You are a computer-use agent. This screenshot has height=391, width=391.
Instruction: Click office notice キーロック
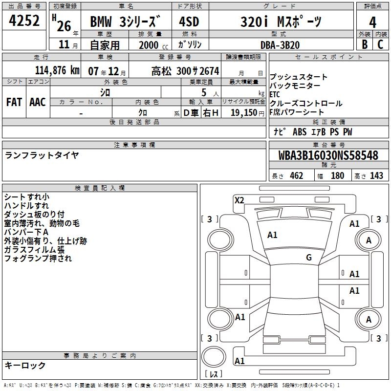pos(25,365)
